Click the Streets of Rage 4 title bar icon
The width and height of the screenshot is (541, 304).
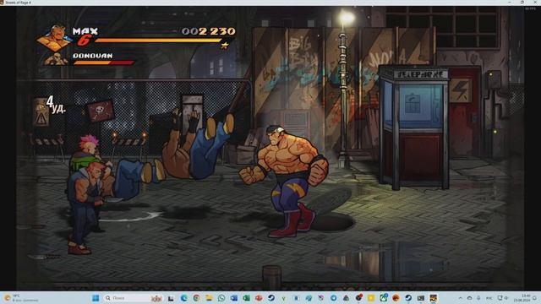[x=2, y=3]
